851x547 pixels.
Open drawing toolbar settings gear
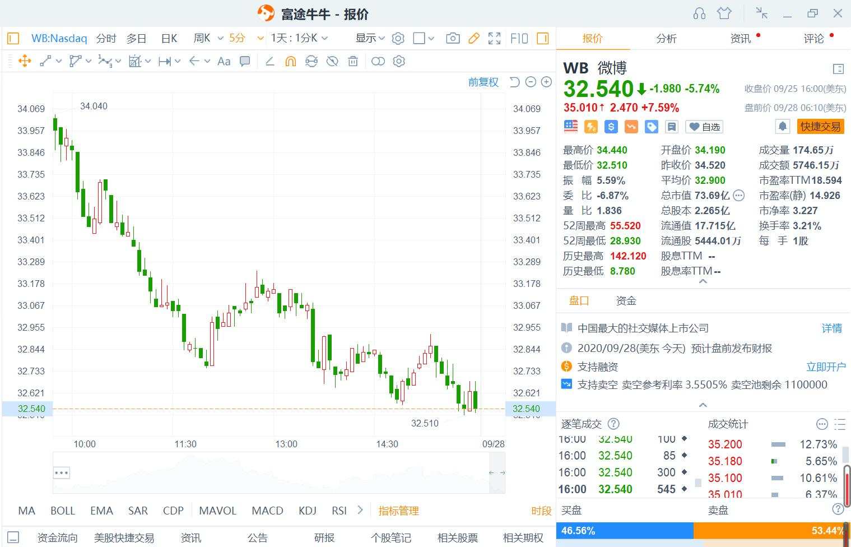pyautogui.click(x=399, y=61)
